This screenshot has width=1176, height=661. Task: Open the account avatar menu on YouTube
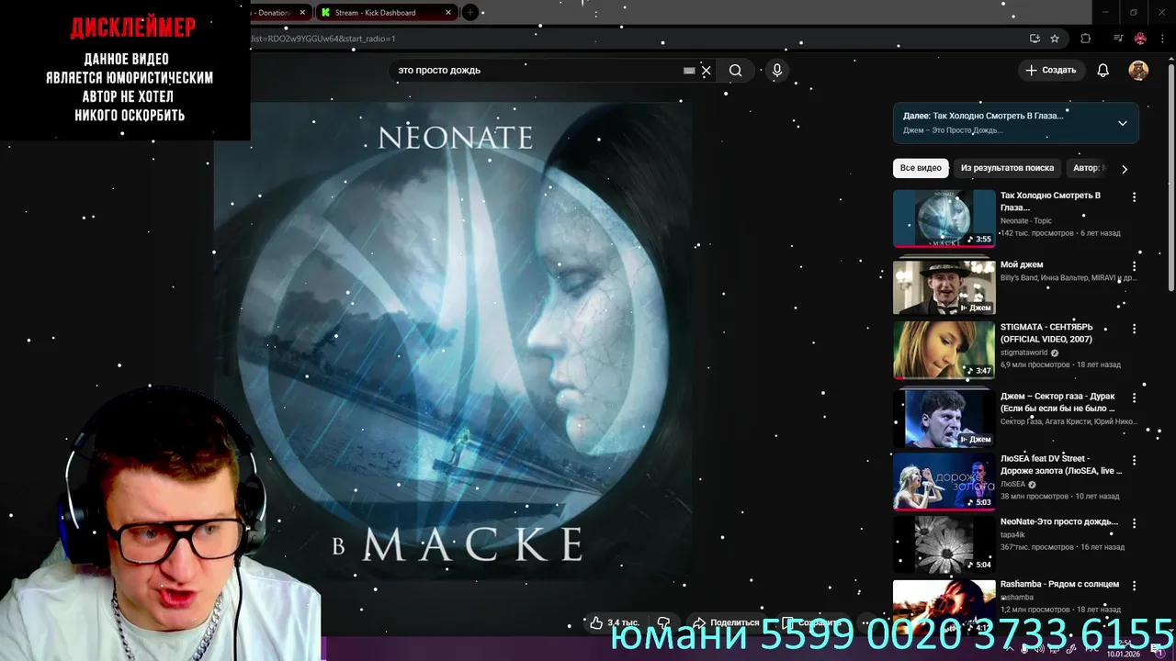coord(1138,71)
